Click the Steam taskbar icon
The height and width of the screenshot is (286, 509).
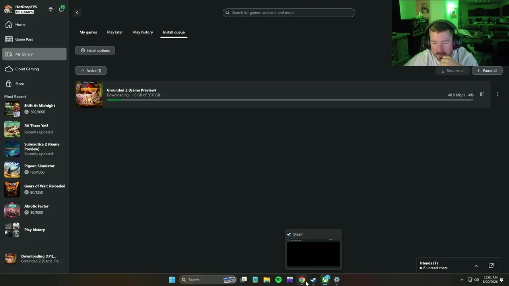tap(313, 280)
